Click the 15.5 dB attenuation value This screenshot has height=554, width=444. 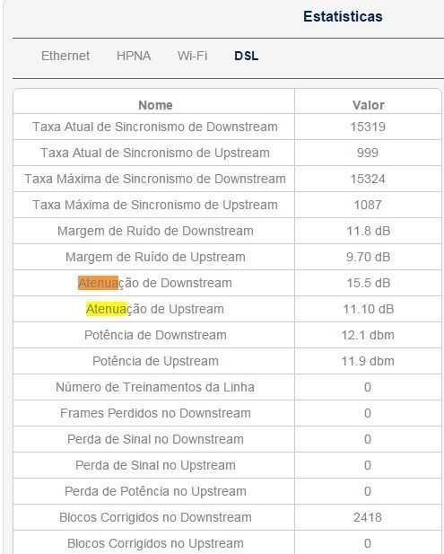[368, 283]
